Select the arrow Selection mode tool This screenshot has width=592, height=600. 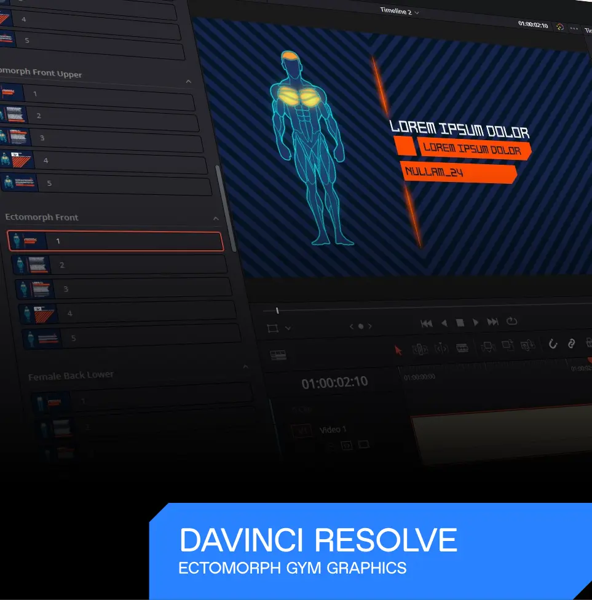[x=398, y=350]
